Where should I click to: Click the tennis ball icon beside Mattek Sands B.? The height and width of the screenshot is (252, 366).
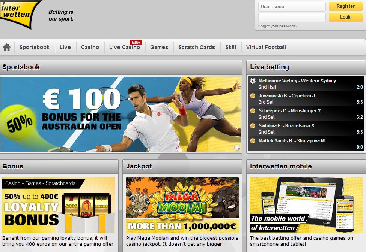point(253,141)
